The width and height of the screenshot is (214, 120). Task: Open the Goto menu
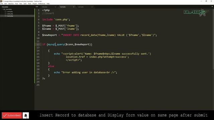pyautogui.click(x=25, y=4)
